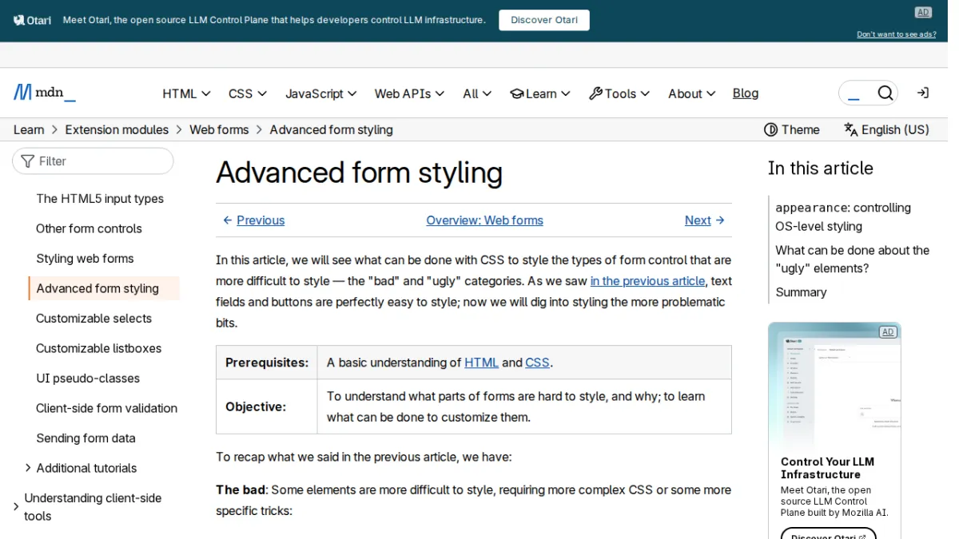Screen dimensions: 959x539
Task: Follow the Previous article link
Action: [x=253, y=220]
